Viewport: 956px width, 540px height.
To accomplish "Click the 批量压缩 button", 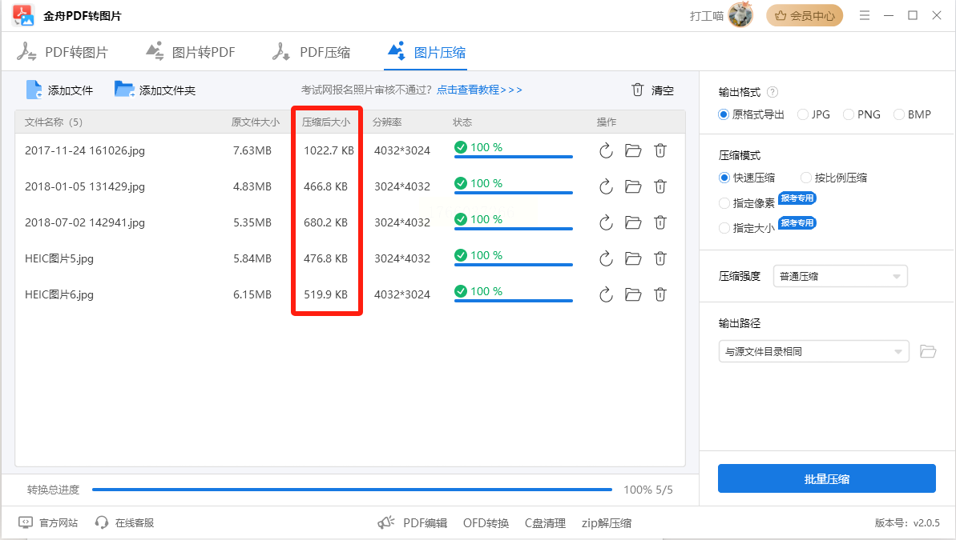I will pyautogui.click(x=826, y=479).
